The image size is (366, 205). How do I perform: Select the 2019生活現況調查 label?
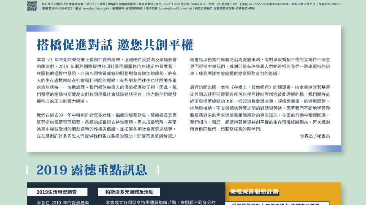pyautogui.click(x=57, y=192)
